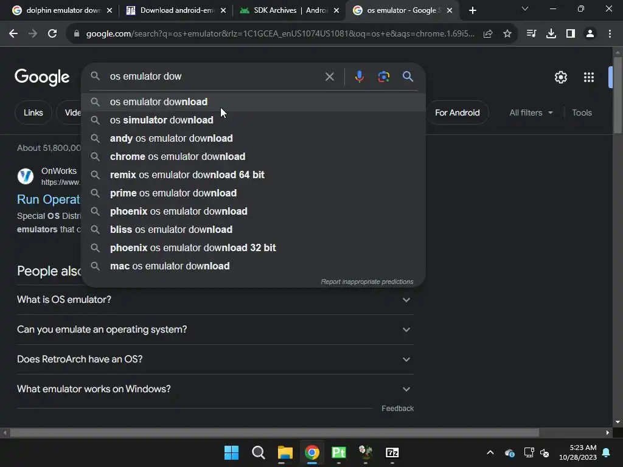Pick 'bliss os emulator download' suggestion
Screen dimensions: 623x467
pos(254,230)
